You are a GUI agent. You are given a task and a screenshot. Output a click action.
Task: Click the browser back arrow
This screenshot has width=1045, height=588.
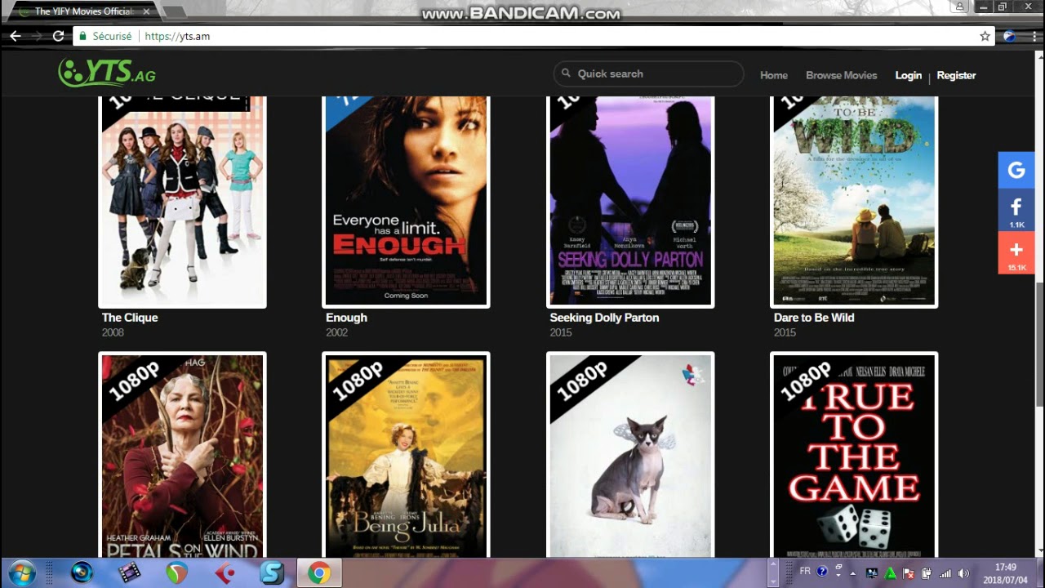15,36
